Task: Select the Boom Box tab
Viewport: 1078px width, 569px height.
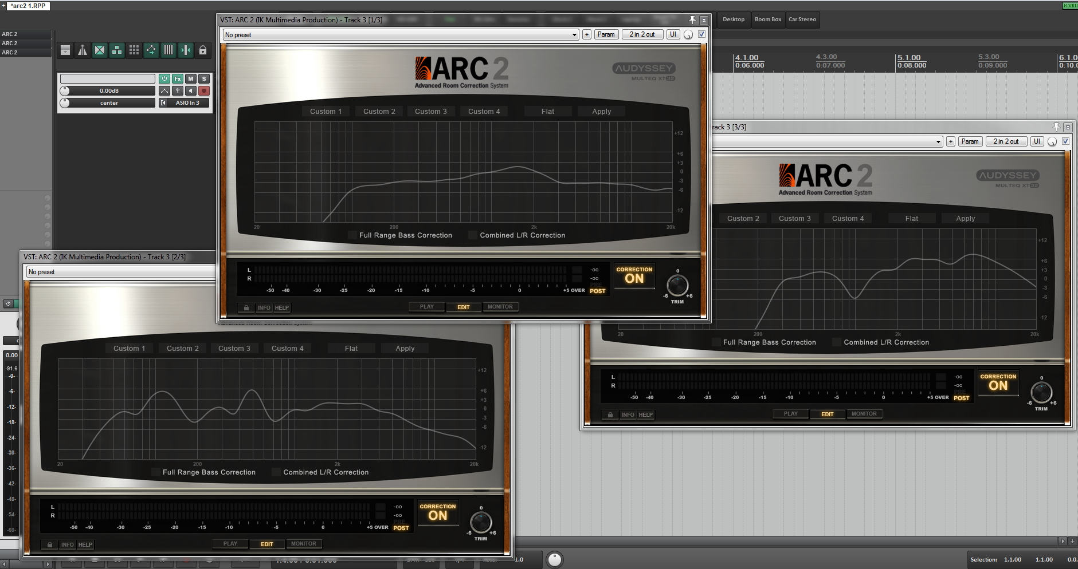Action: pos(767,19)
